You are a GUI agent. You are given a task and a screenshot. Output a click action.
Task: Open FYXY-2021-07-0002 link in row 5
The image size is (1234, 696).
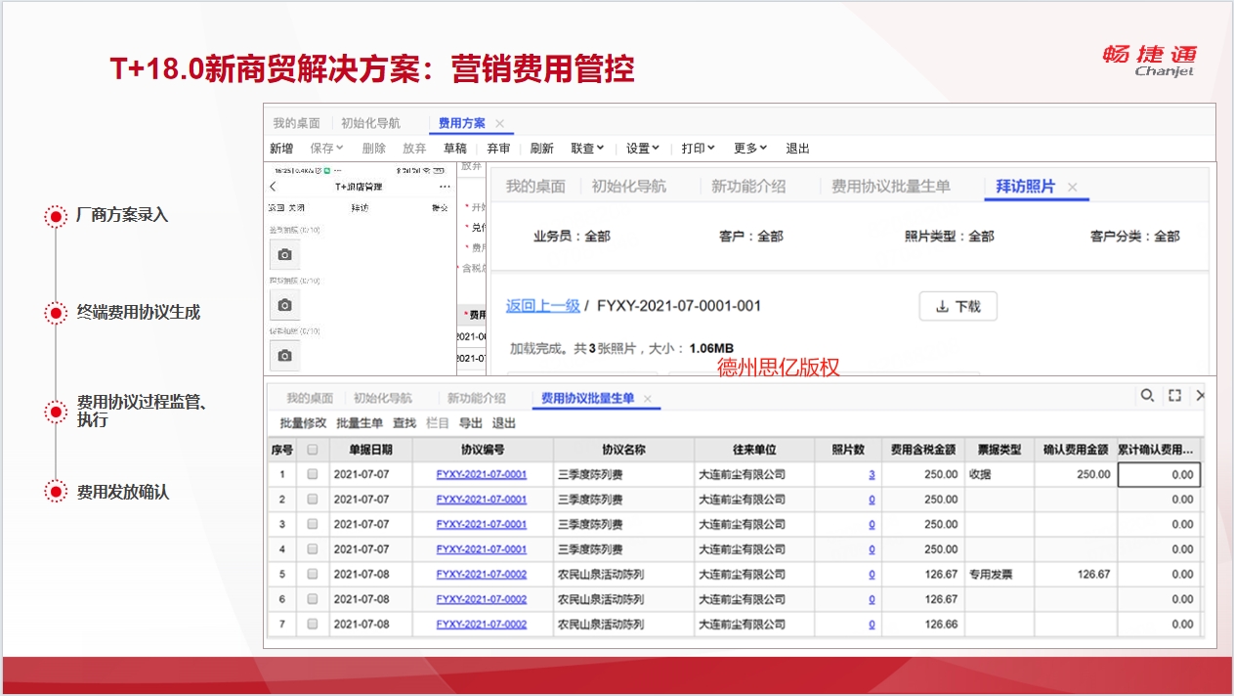point(482,574)
